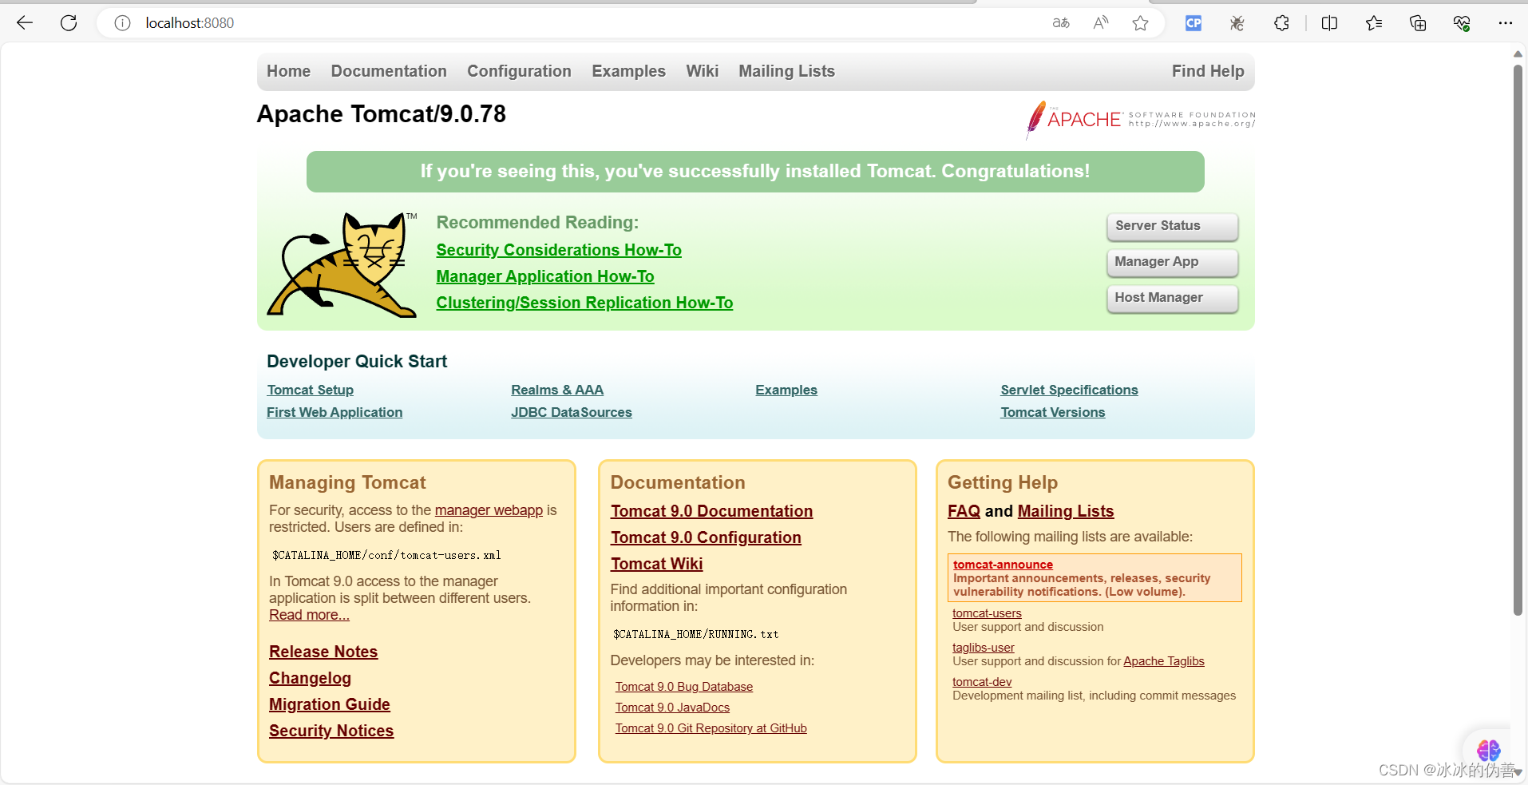Screen dimensions: 1528x785
Task: Open Tomcat 9.0 Configuration link
Action: [x=706, y=537]
